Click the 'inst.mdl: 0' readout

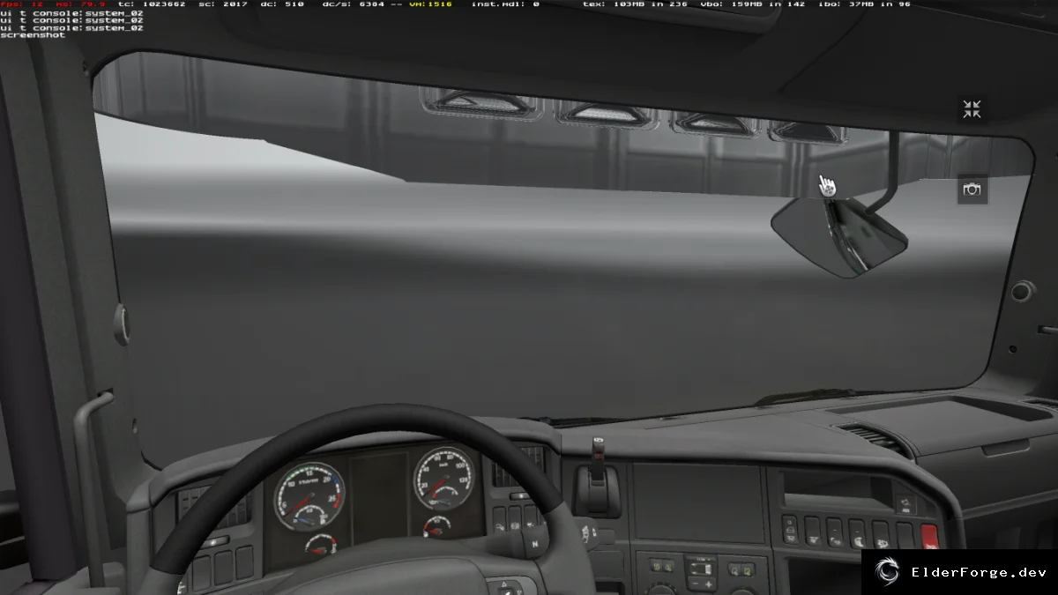point(505,4)
